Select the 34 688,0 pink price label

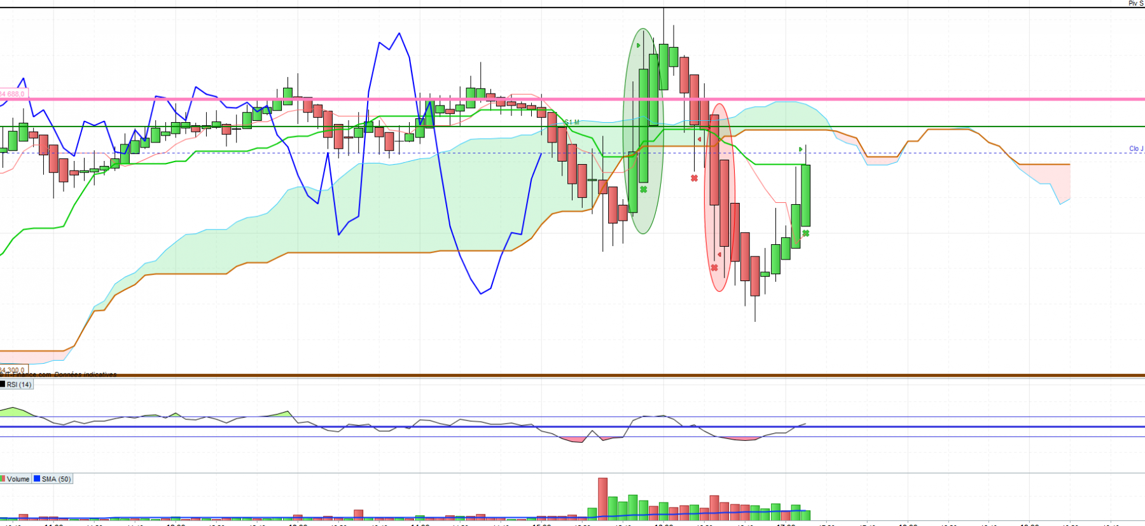tap(13, 94)
